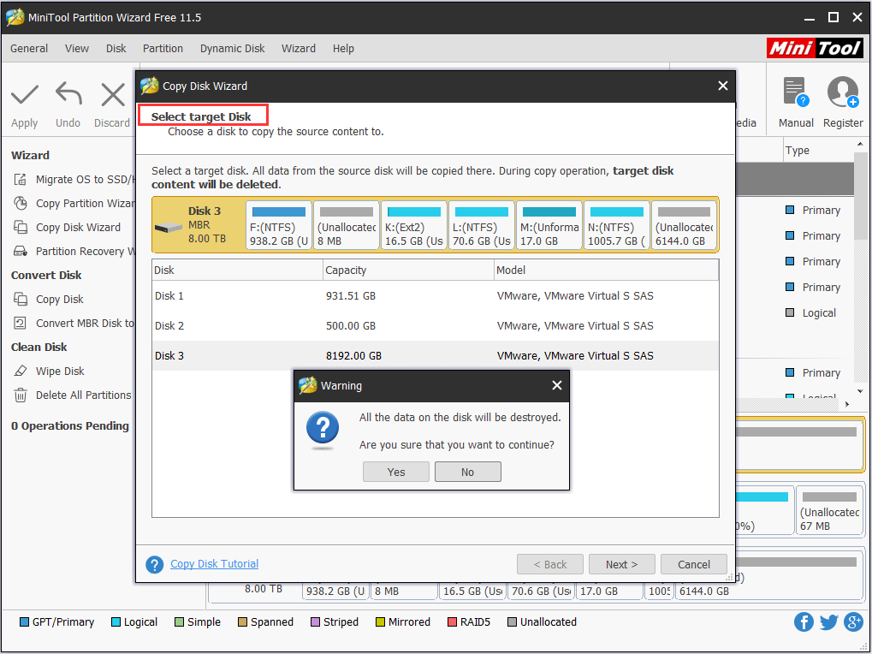The height and width of the screenshot is (654, 872).
Task: Confirm with Yes in Warning dialog
Action: [396, 472]
